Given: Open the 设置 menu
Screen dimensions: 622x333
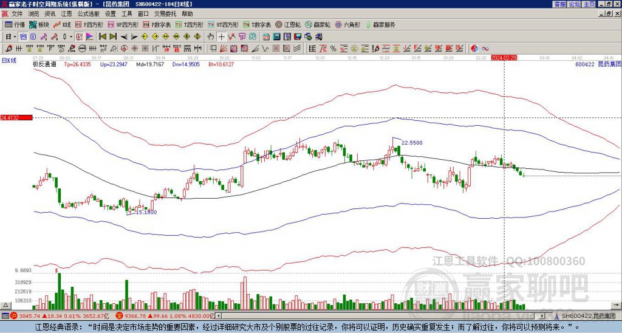Looking at the screenshot, I should point(111,14).
